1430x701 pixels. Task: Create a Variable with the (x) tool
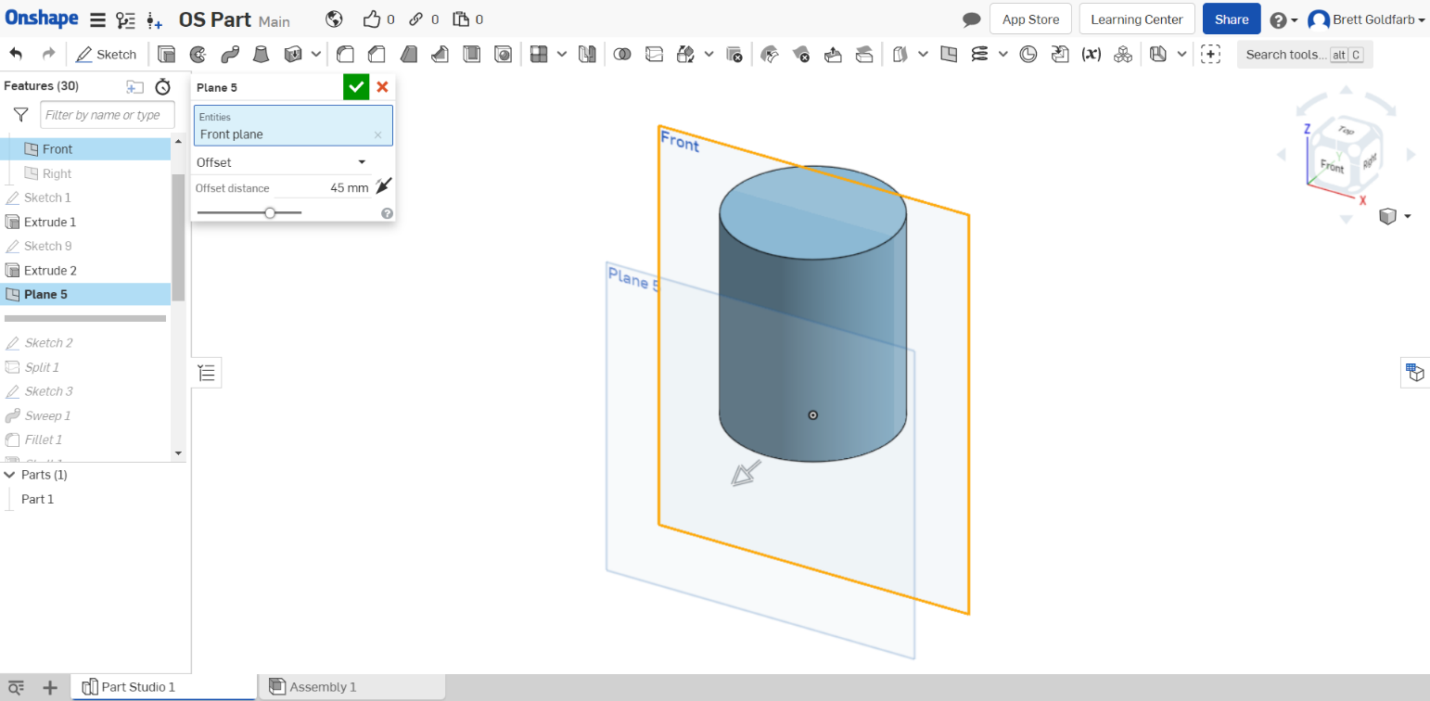pos(1092,54)
